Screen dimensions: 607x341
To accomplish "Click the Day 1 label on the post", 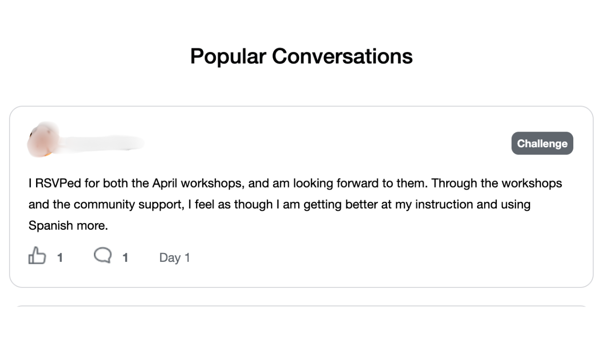I will [175, 258].
